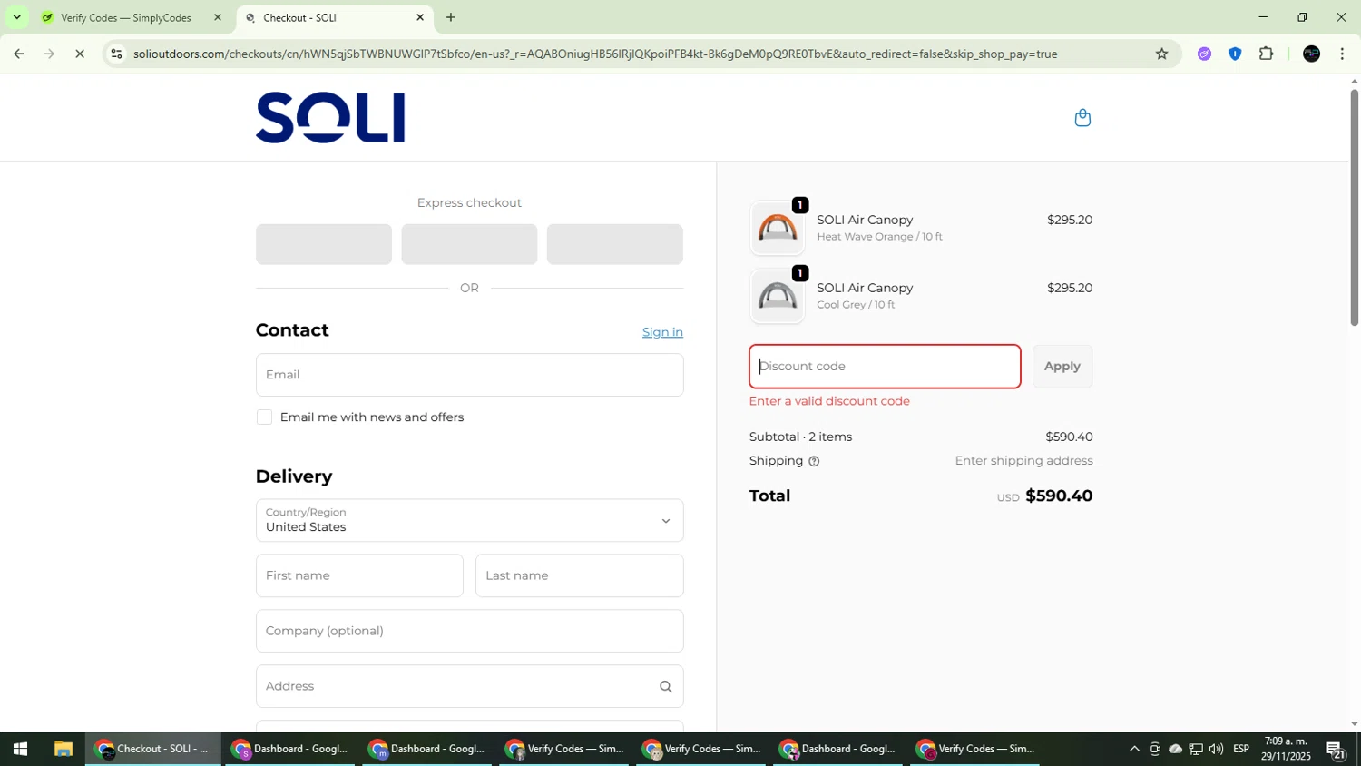Open the volume control in system tray
Image resolution: width=1361 pixels, height=766 pixels.
click(x=1216, y=749)
